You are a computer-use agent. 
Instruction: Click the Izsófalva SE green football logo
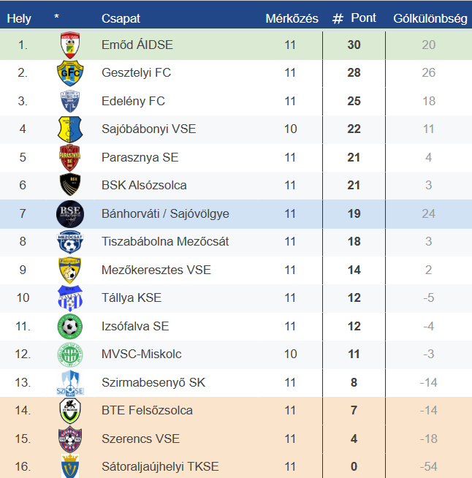pyautogui.click(x=70, y=326)
